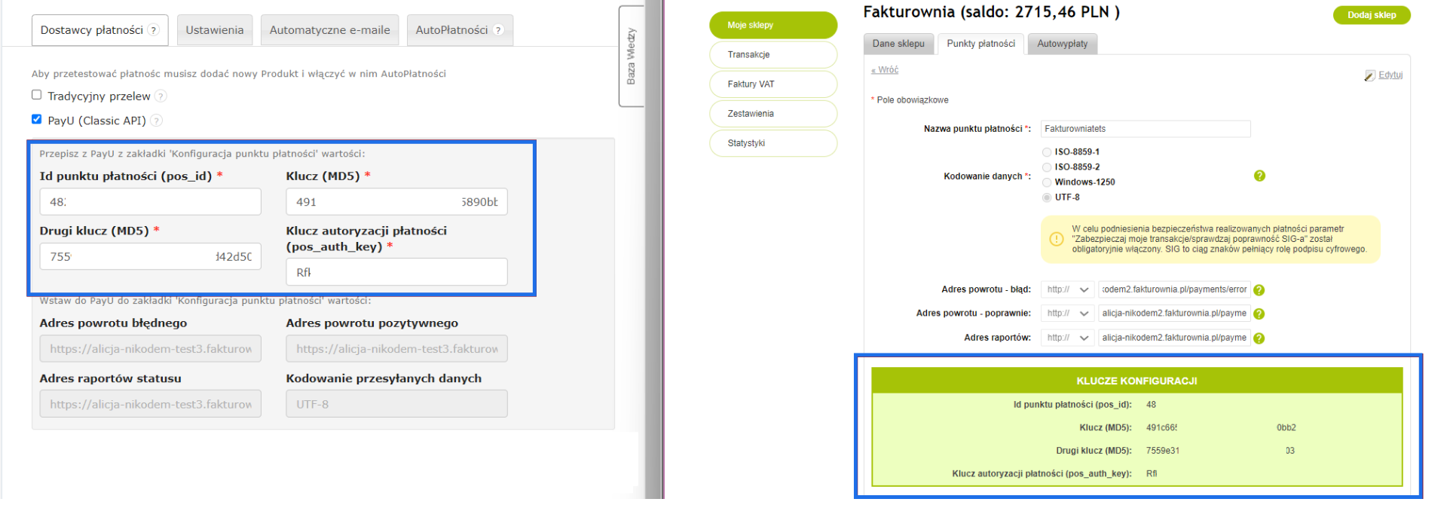The height and width of the screenshot is (505, 1447).
Task: Click Klucz autoryzacji płatności input field
Action: [x=396, y=272]
